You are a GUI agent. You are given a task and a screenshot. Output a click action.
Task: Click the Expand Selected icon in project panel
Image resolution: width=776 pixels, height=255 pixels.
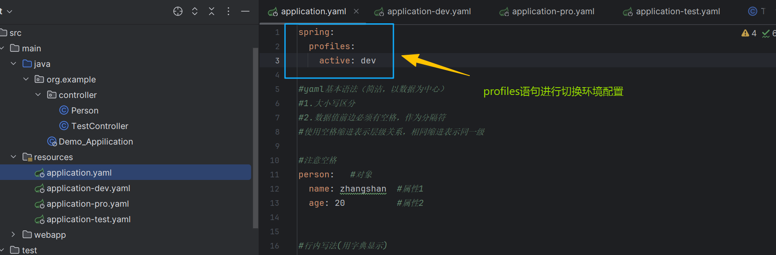pyautogui.click(x=195, y=11)
